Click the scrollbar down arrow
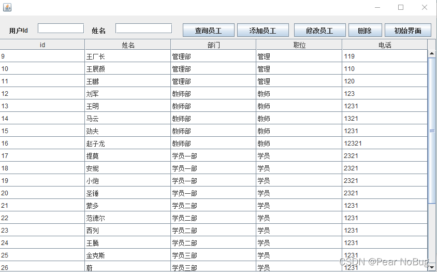The image size is (437, 272). click(x=432, y=267)
